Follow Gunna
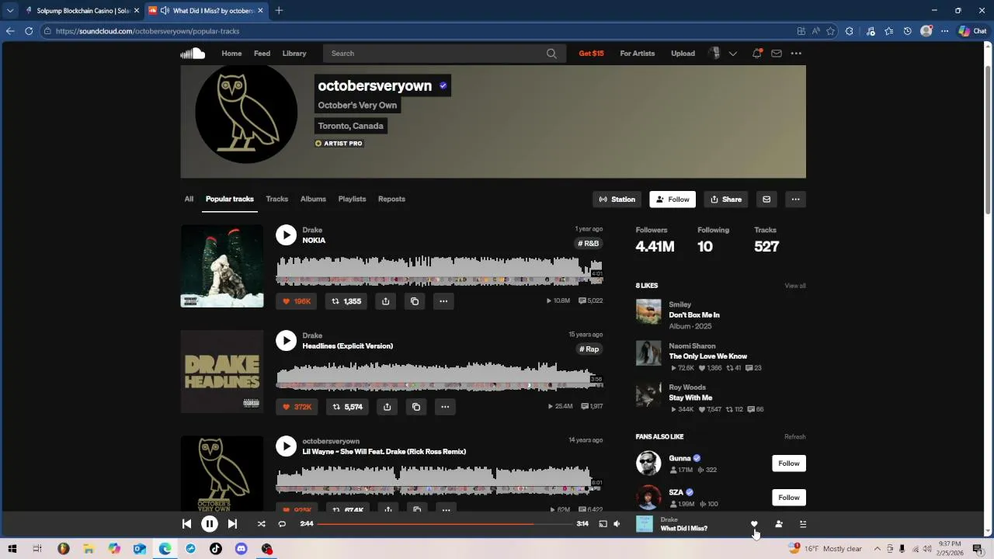This screenshot has width=994, height=559. point(789,464)
